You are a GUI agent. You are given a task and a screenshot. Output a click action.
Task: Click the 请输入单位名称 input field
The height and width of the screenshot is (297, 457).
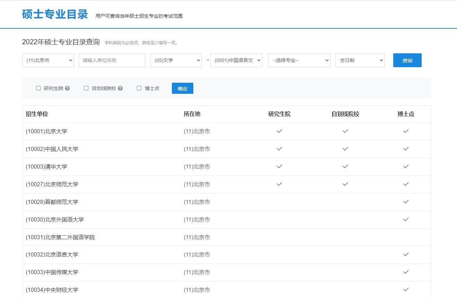coord(112,60)
